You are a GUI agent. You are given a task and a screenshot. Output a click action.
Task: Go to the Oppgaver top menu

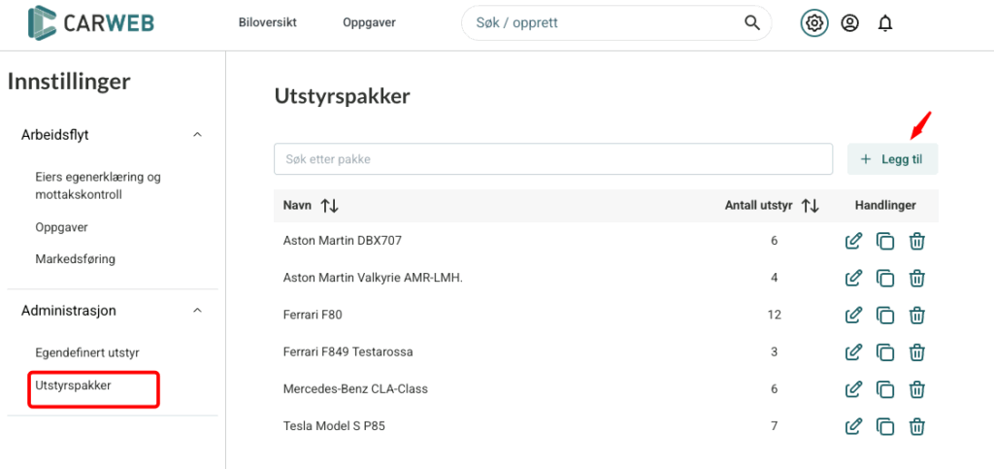pyautogui.click(x=369, y=22)
